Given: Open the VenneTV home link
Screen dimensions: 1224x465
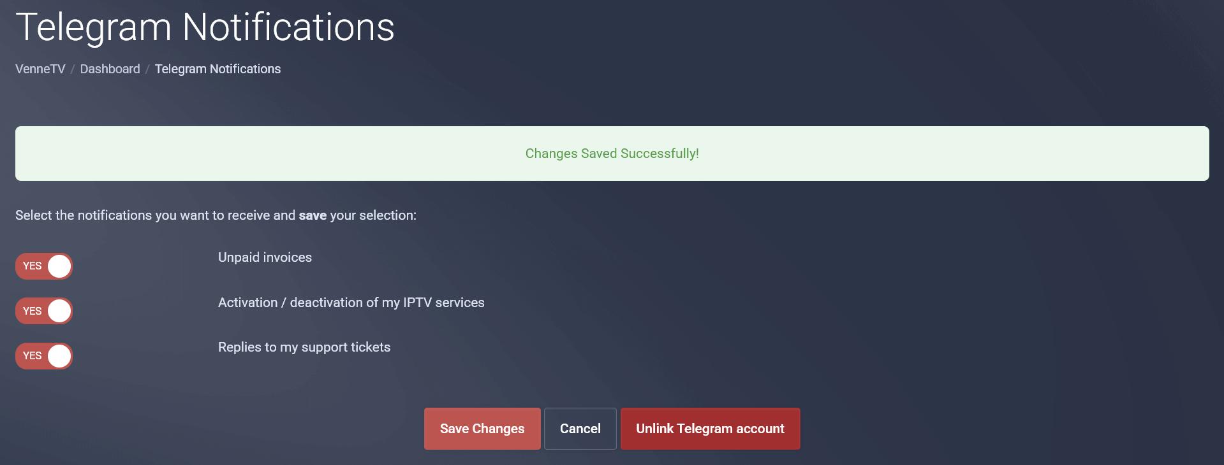Looking at the screenshot, I should 39,69.
